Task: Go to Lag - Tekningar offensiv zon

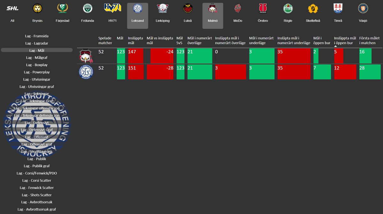Action: point(37,108)
